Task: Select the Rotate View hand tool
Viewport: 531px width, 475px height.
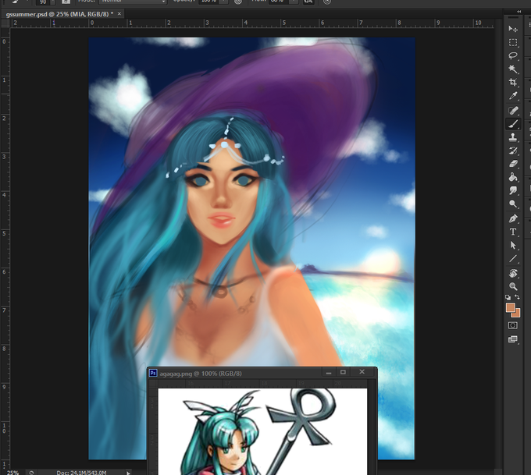Action: (x=513, y=273)
